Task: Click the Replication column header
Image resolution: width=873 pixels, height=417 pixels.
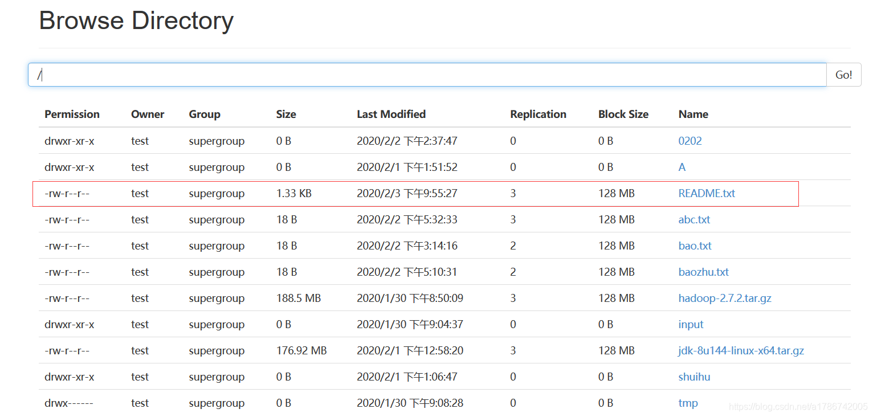Action: [538, 114]
